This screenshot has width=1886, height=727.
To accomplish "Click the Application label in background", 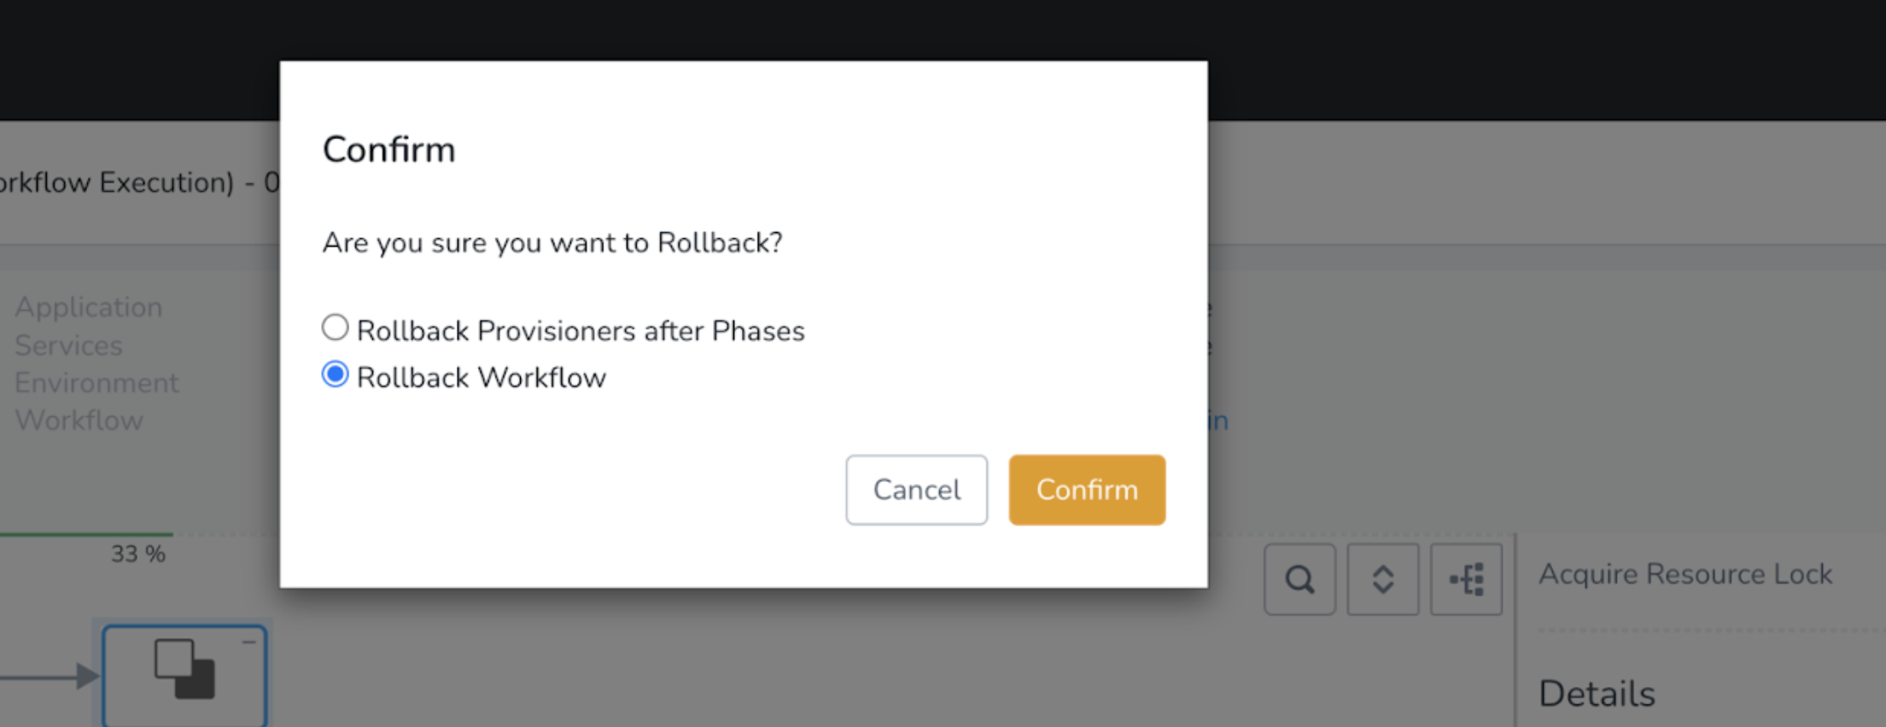I will (x=88, y=307).
